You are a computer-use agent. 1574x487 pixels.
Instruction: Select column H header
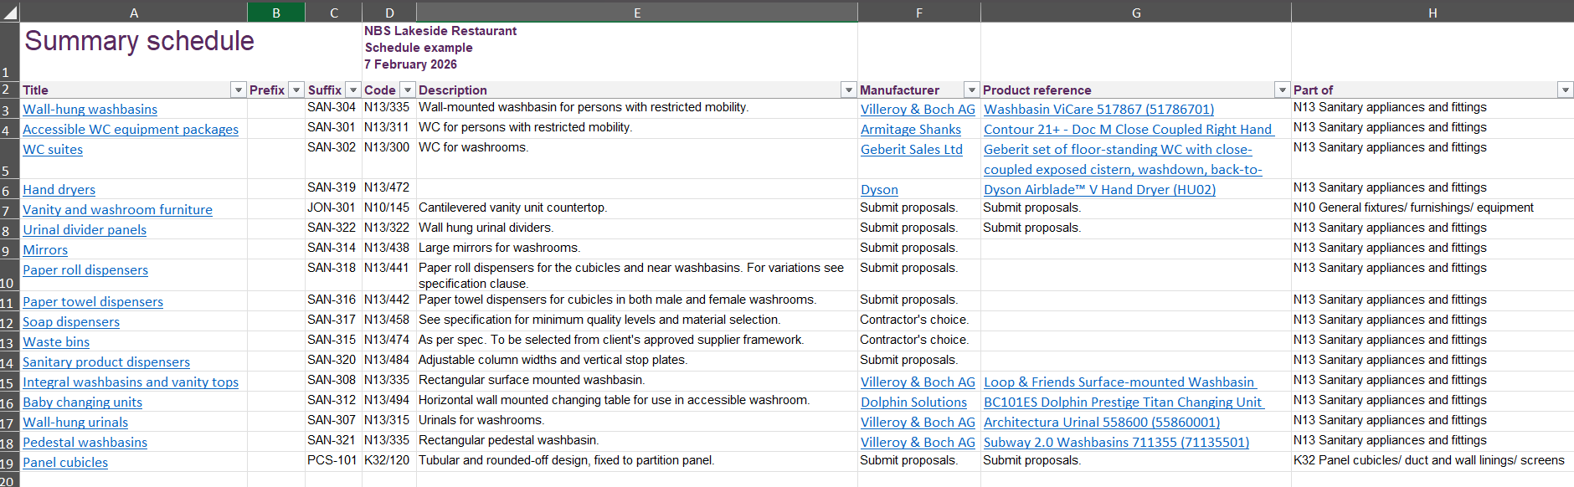[1433, 13]
